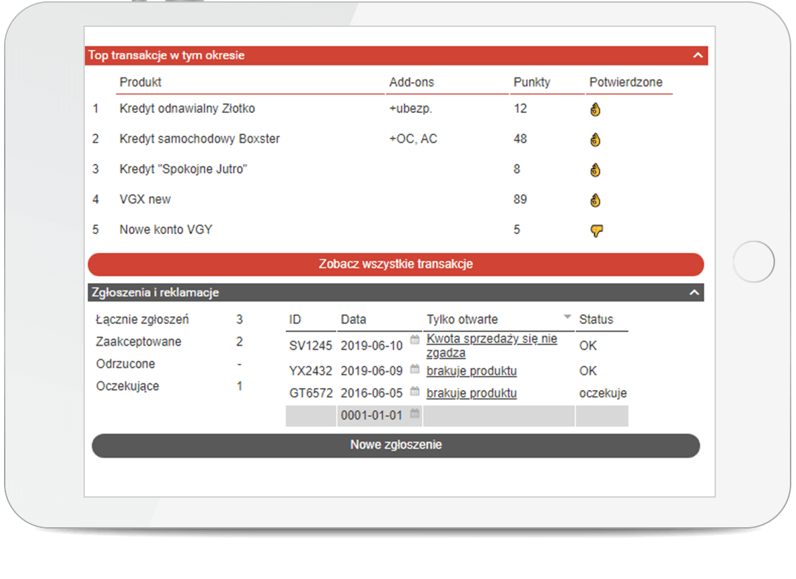Open the Tylko otwarte filter dropdown
This screenshot has width=796, height=579.
(x=567, y=317)
